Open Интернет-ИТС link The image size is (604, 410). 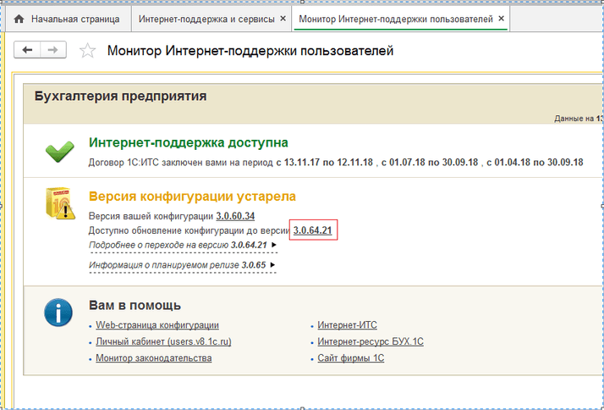[347, 325]
